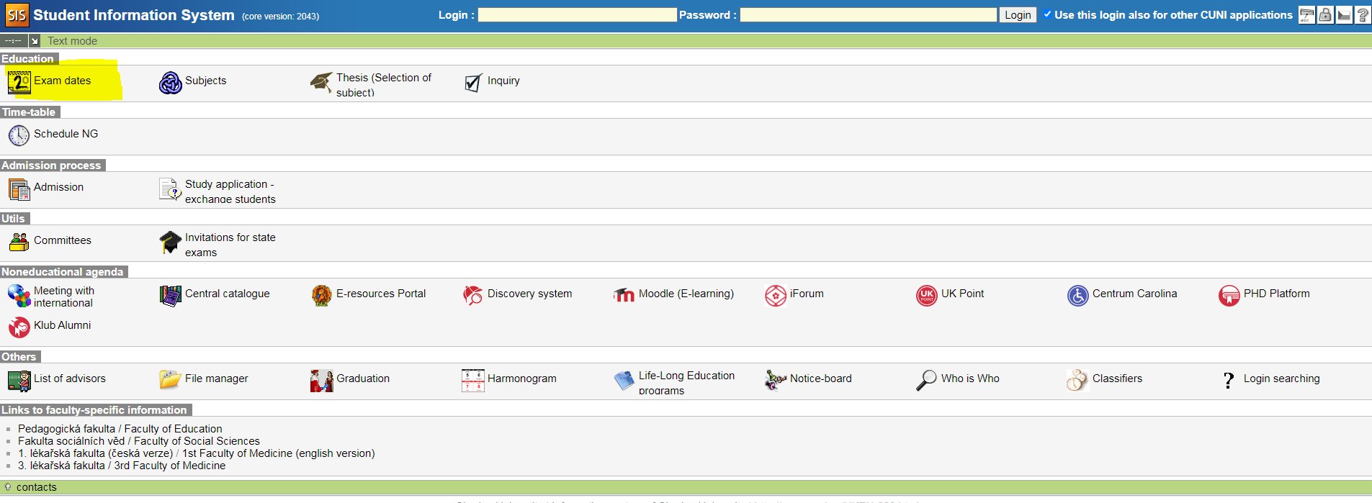Open the Life-Long Education programs icon
The image size is (1372, 503).
tap(624, 380)
